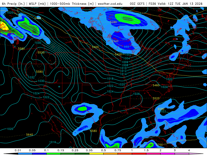The width and height of the screenshot is (207, 155).
Task: Click the 5340 thickness label
Action: (115, 41)
